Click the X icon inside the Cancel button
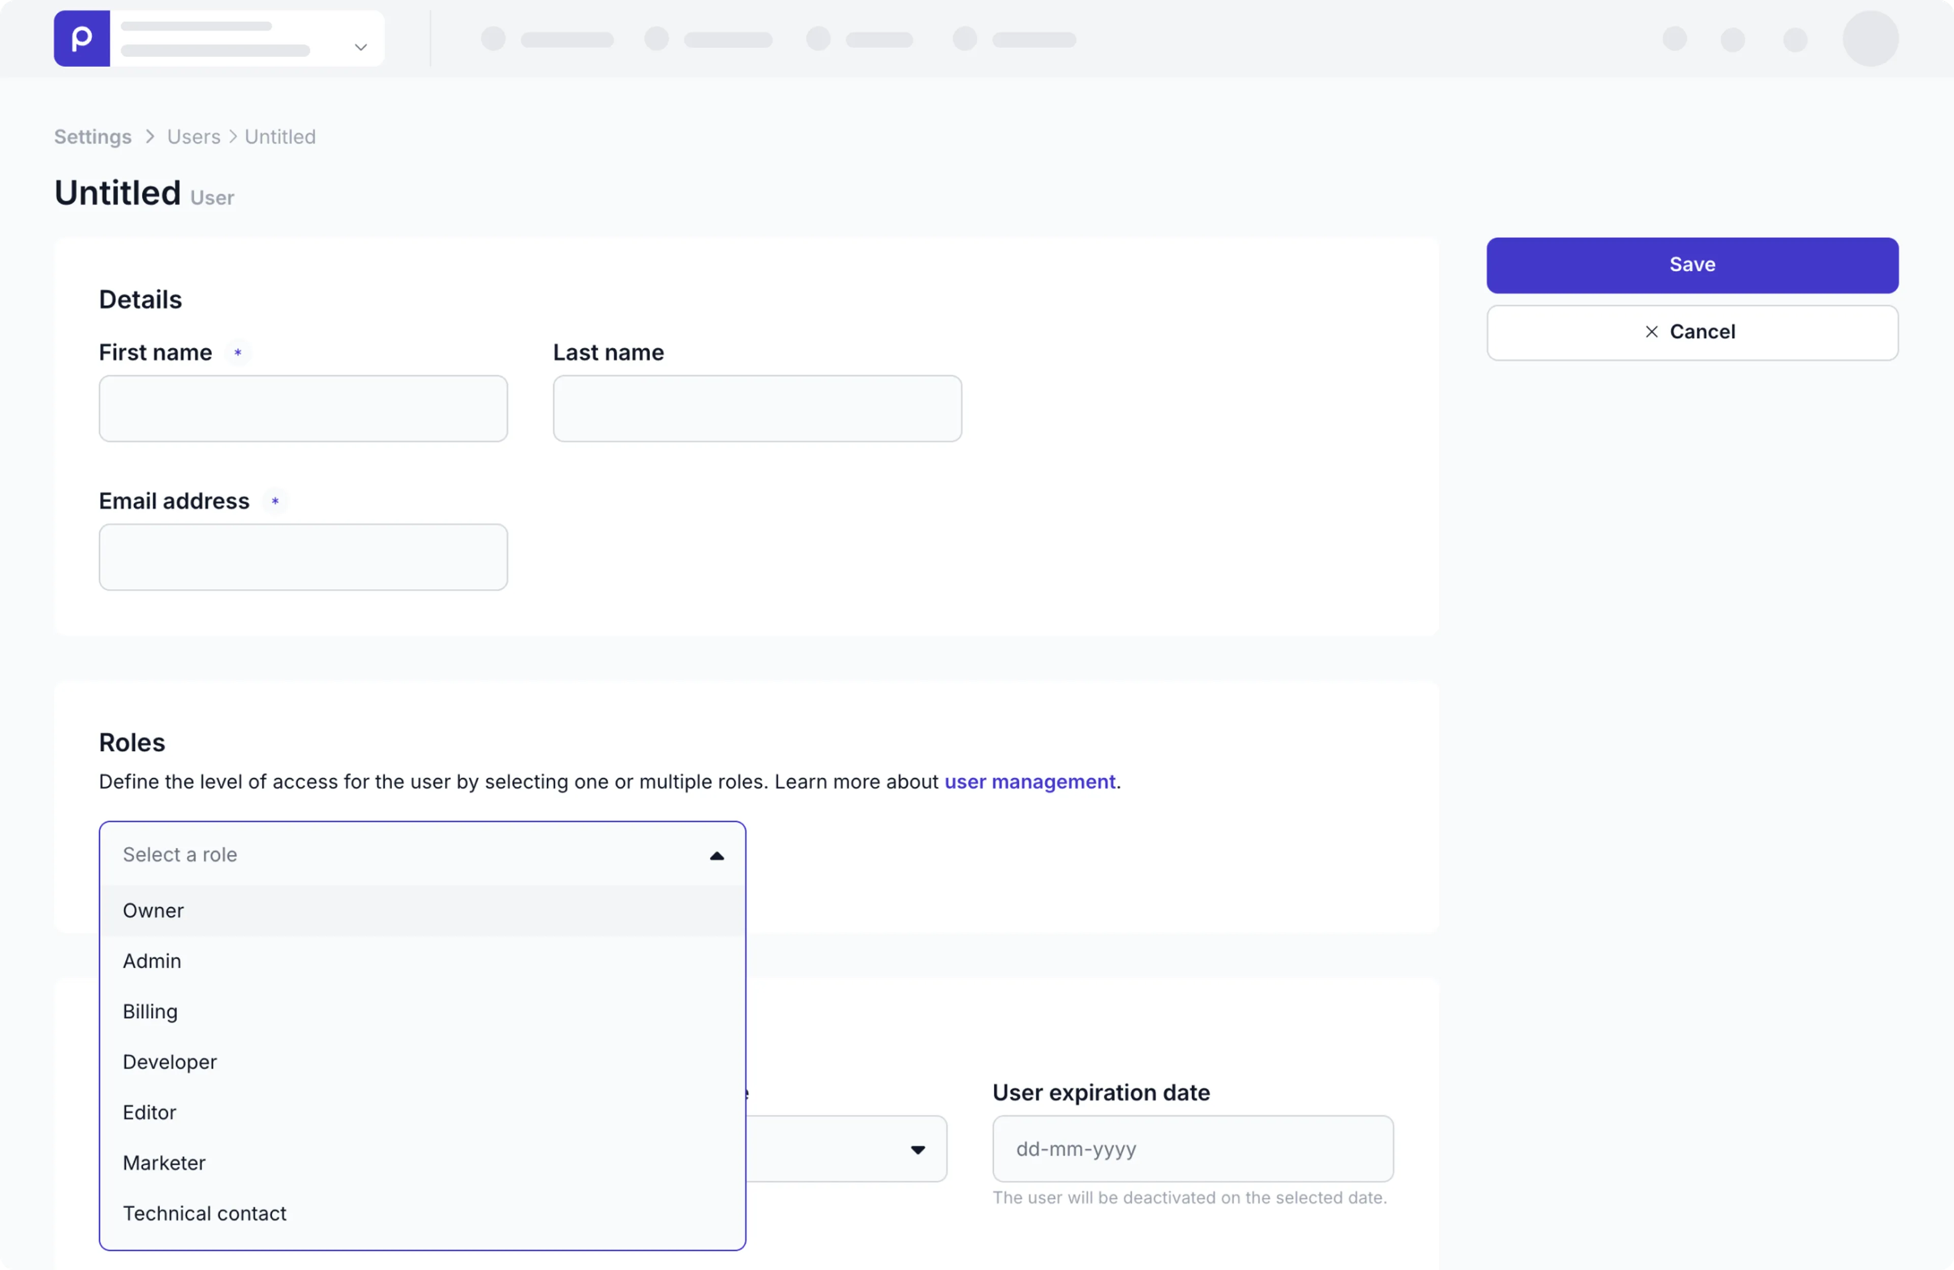This screenshot has height=1270, width=1954. (1652, 332)
